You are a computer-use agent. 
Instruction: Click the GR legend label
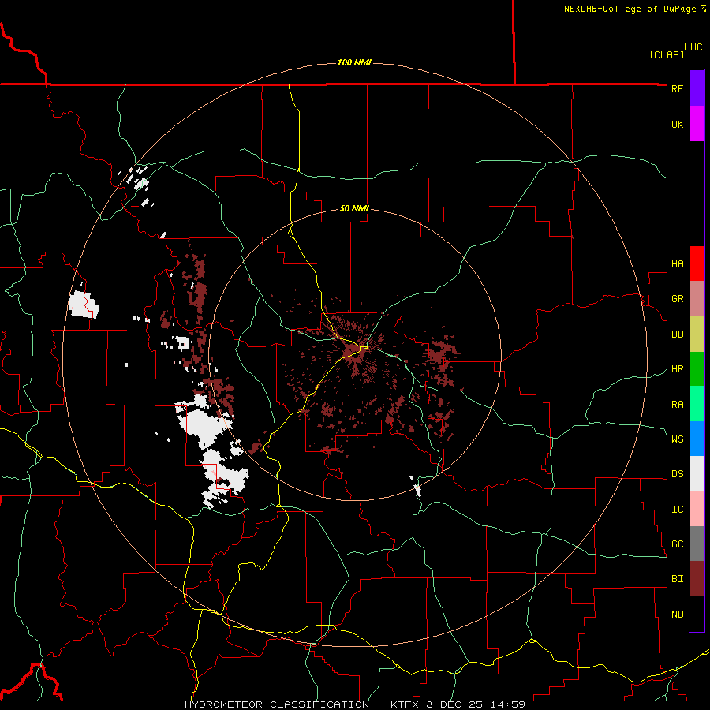(x=677, y=299)
